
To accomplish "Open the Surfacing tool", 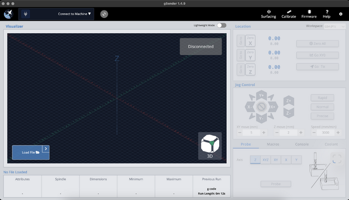I will pyautogui.click(x=268, y=14).
